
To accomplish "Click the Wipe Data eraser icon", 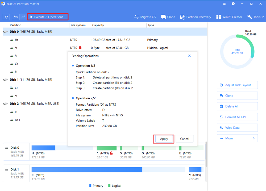I will click(221, 128).
